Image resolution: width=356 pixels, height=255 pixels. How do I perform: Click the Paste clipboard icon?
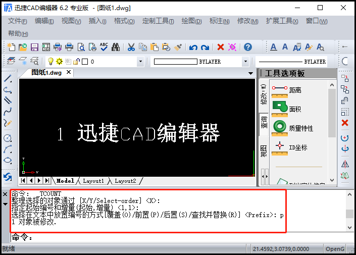(x=155, y=47)
